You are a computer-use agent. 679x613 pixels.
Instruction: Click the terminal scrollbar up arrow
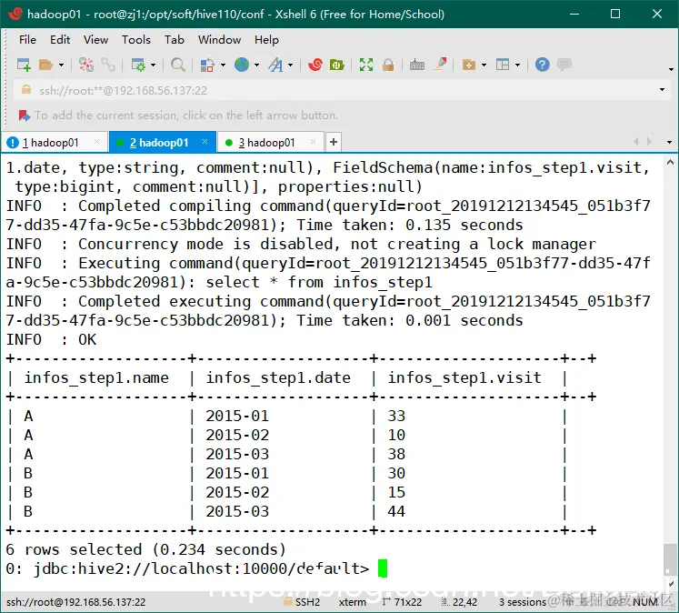click(x=670, y=163)
